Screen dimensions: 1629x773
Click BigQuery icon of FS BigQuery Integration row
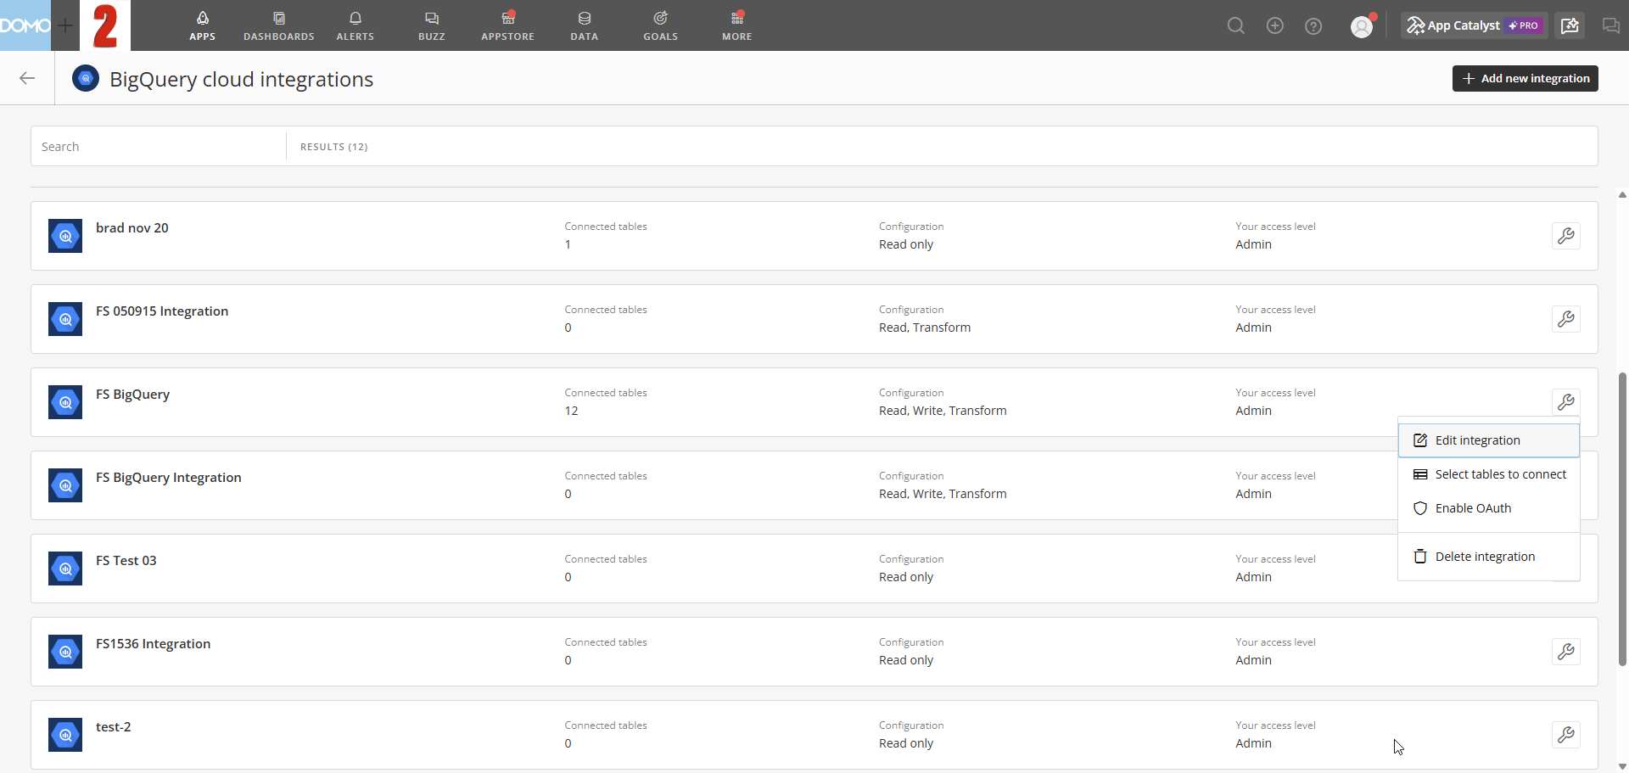click(x=65, y=485)
